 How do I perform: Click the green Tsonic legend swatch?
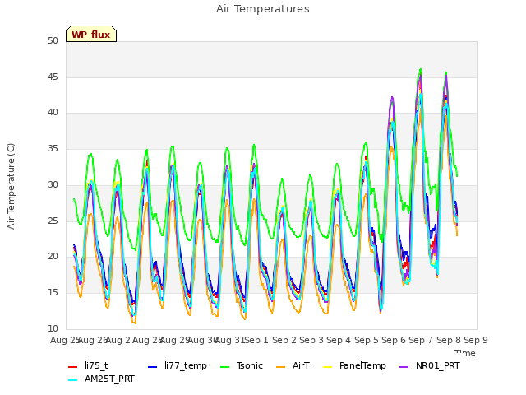click(224, 367)
